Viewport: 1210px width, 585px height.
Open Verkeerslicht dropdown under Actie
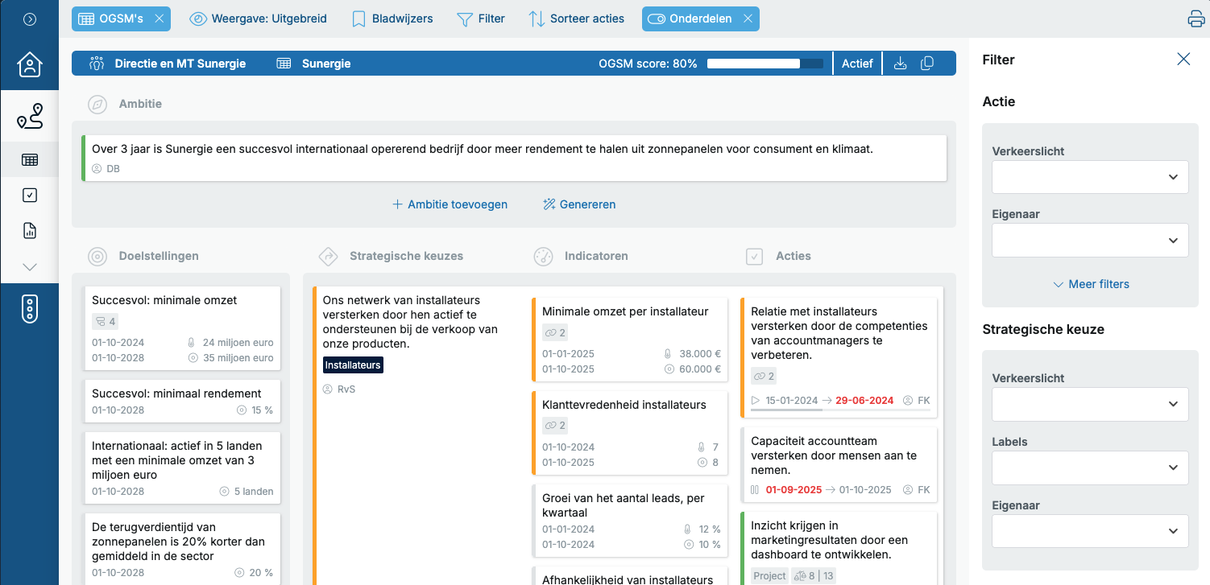[1090, 177]
